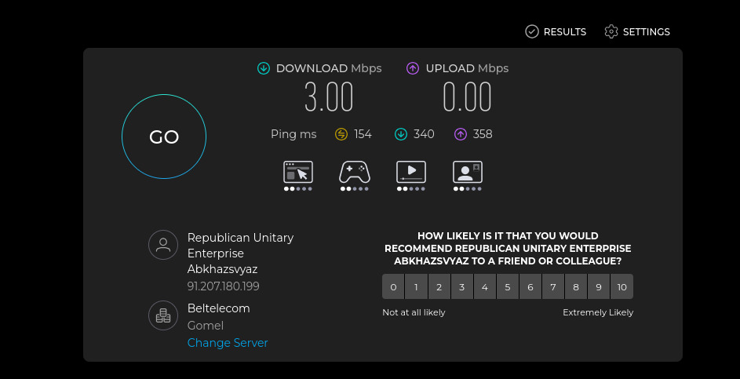This screenshot has height=379, width=740.
Task: Choose rating 8 in survey
Action: click(576, 287)
